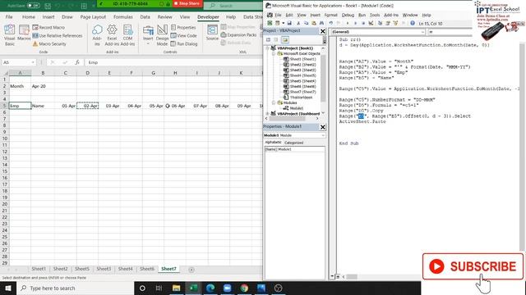The image size is (526, 295).
Task: Expand the VBAProject (Dashboard) node
Action: pos(268,114)
